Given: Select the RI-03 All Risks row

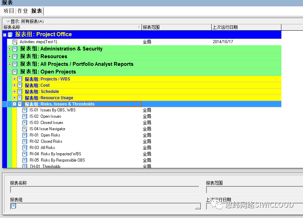Looking at the screenshot, I should (149, 148).
